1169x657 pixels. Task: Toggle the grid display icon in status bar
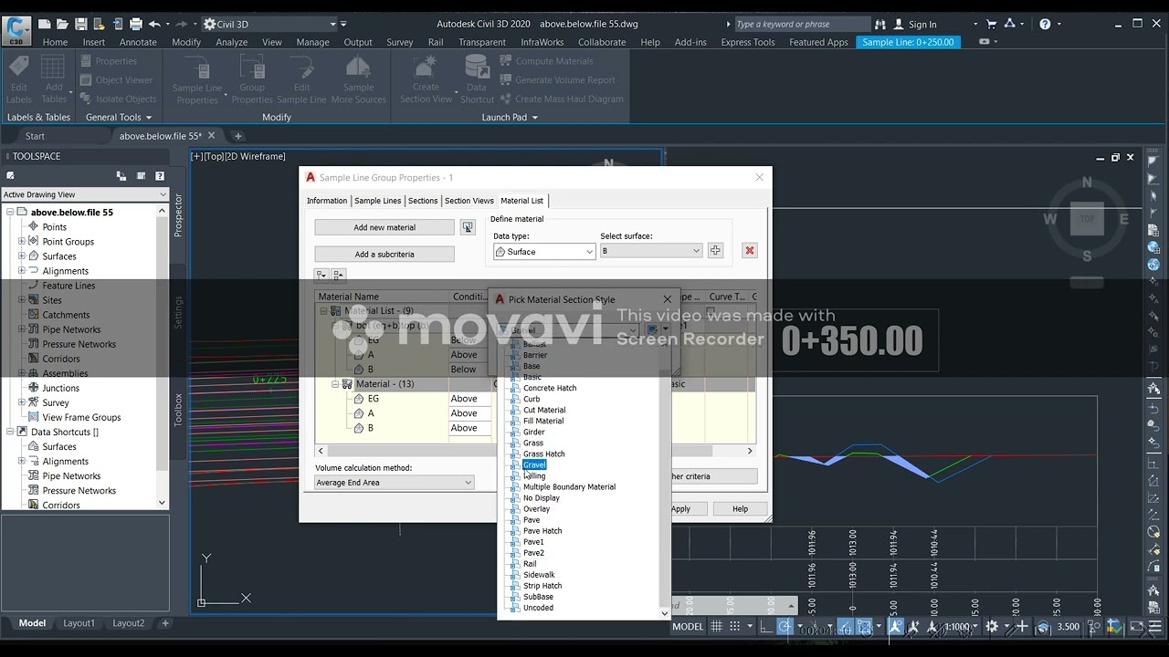coord(717,627)
